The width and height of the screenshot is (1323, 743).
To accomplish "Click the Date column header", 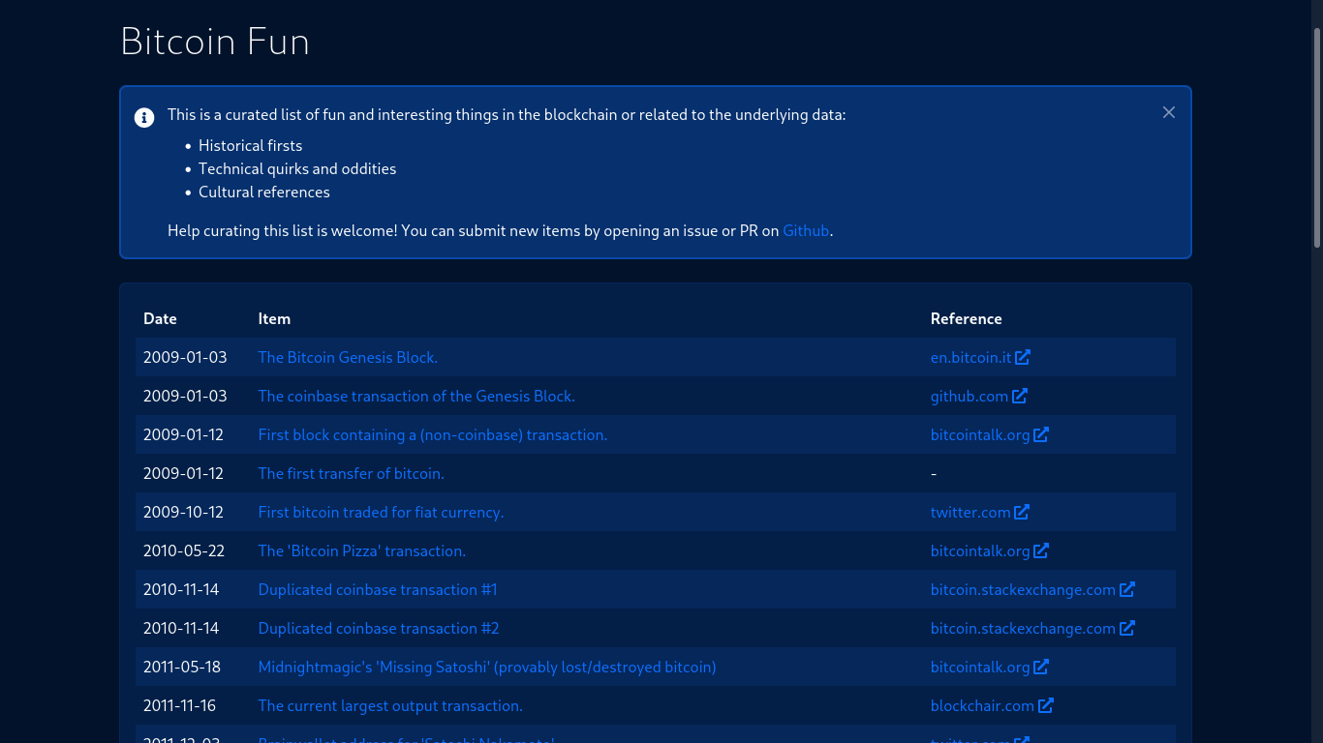I will pyautogui.click(x=160, y=318).
